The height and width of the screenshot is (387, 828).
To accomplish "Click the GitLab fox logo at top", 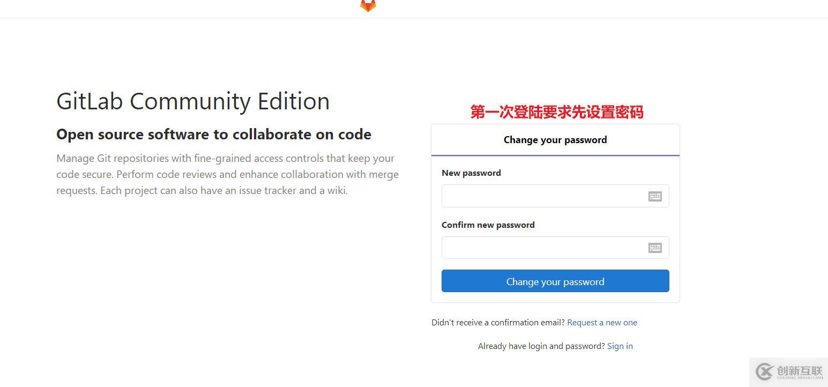I will click(368, 5).
